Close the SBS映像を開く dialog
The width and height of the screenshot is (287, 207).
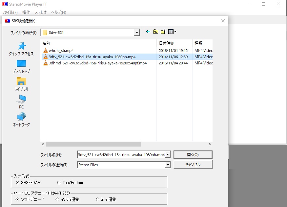tap(223, 21)
